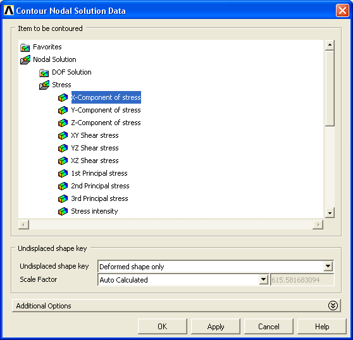The width and height of the screenshot is (353, 340).
Task: Click the 1st Principal stress cube icon
Action: tap(63, 173)
